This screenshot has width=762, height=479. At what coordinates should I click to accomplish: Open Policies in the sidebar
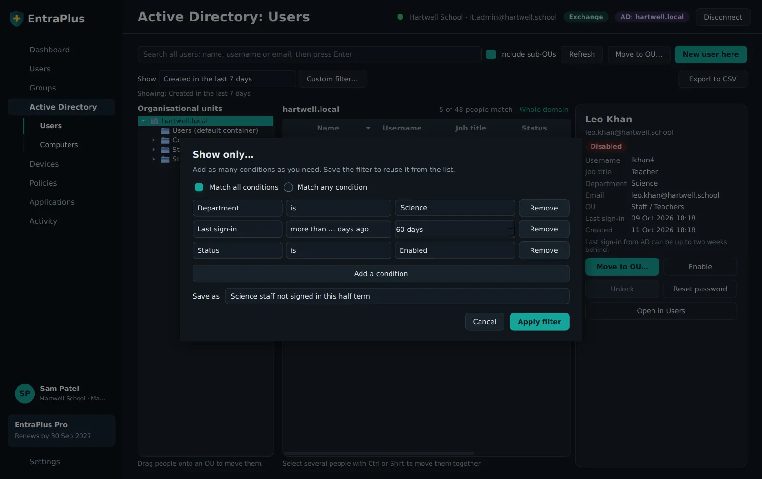click(x=43, y=183)
